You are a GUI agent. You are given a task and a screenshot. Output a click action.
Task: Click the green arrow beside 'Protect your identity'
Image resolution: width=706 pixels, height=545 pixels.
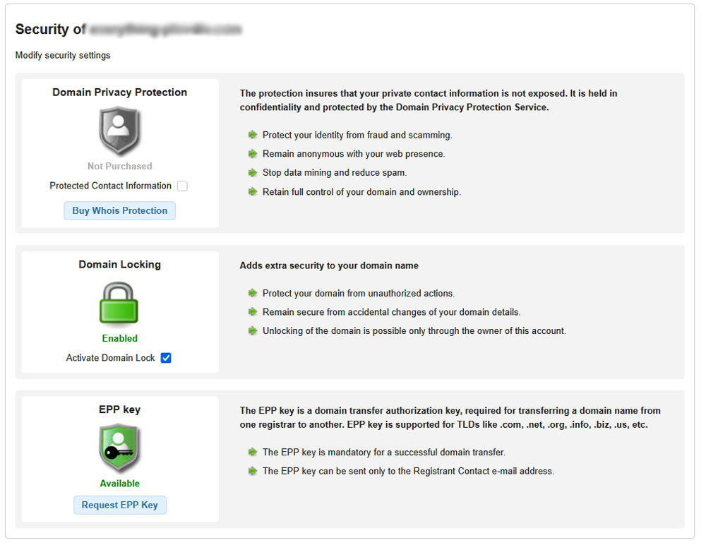coord(253,135)
